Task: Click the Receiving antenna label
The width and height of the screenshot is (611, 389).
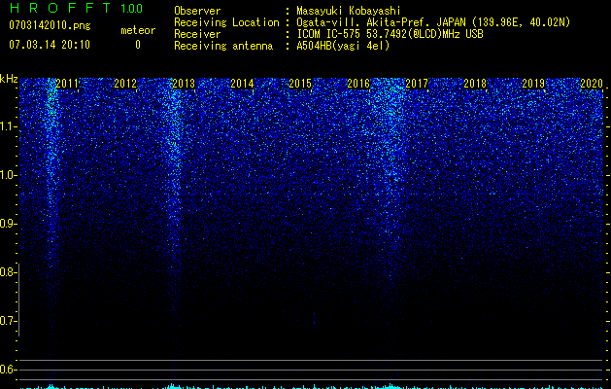Action: [x=223, y=46]
